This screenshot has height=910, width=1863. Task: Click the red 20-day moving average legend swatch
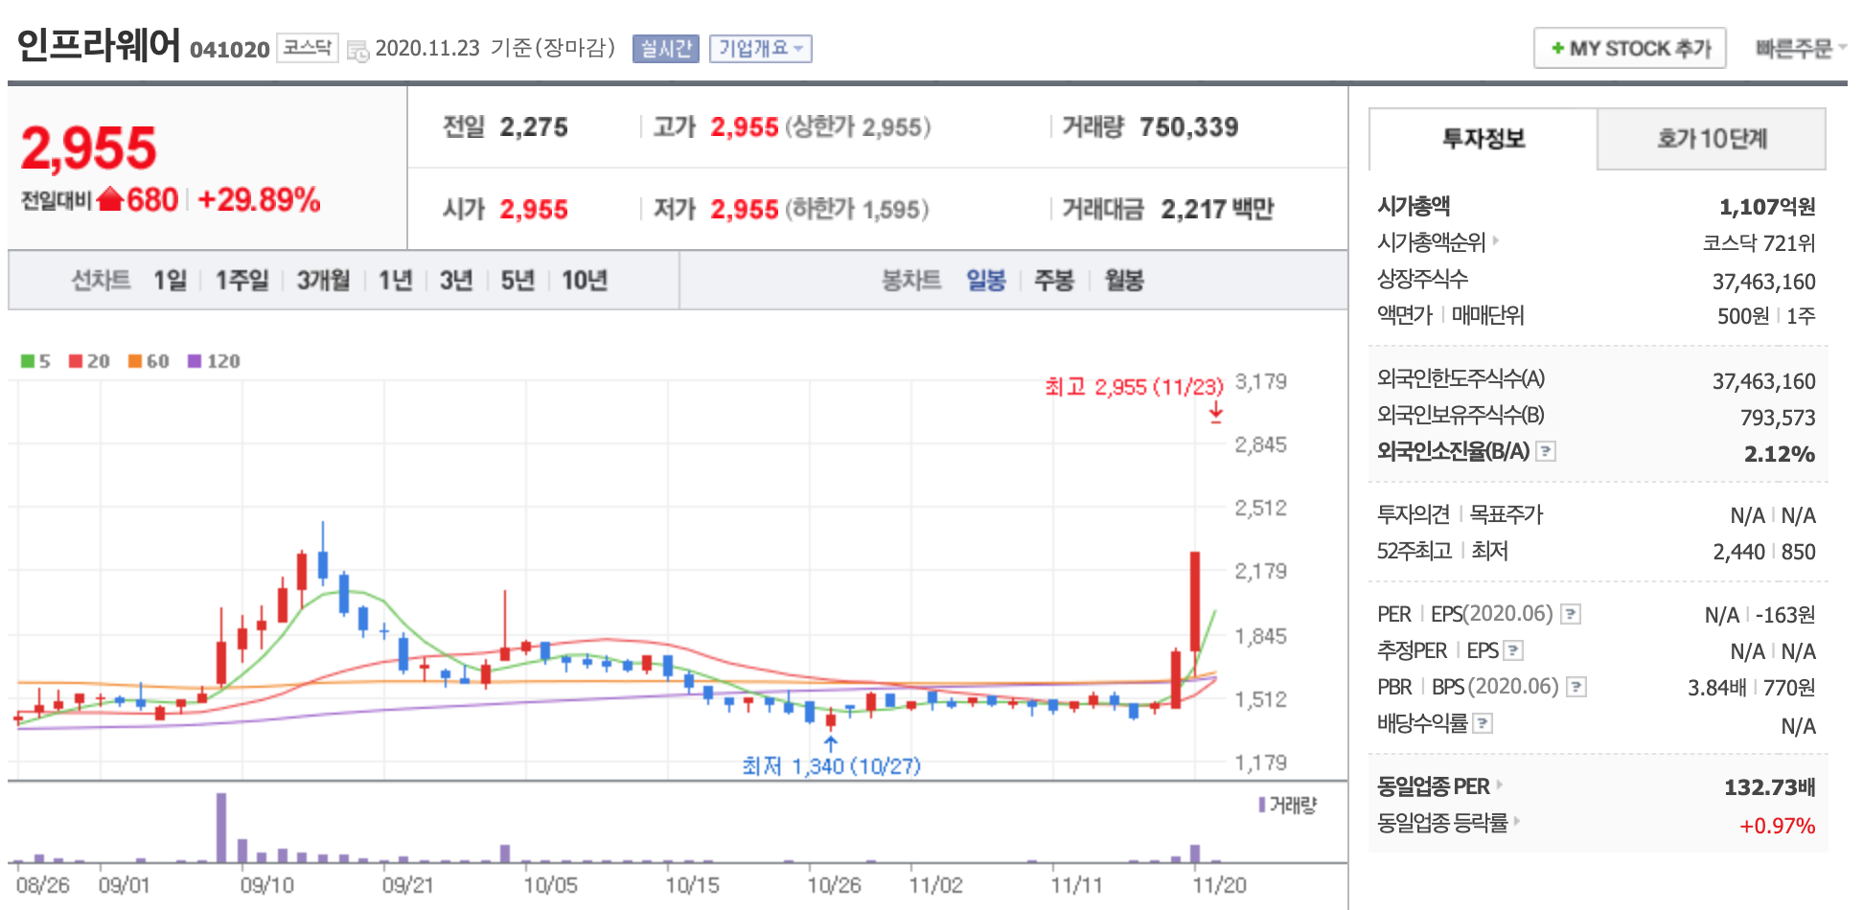76,361
